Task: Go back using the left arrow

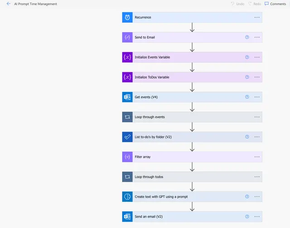Action: pos(9,4)
